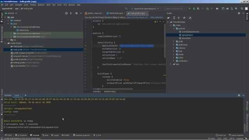Click the Open Project Structure link
The width and height of the screenshot is (249, 140).
point(137,17)
